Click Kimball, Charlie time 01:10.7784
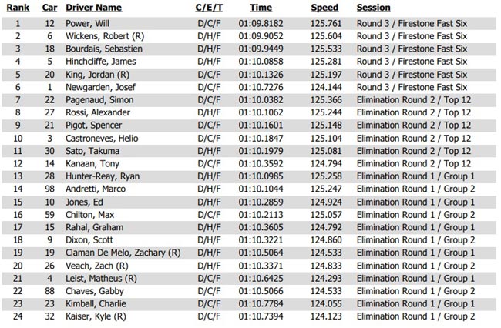The height and width of the screenshot is (328, 501). pyautogui.click(x=261, y=304)
